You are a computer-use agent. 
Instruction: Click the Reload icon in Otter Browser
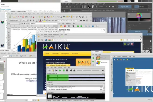pyautogui.click(x=46, y=40)
